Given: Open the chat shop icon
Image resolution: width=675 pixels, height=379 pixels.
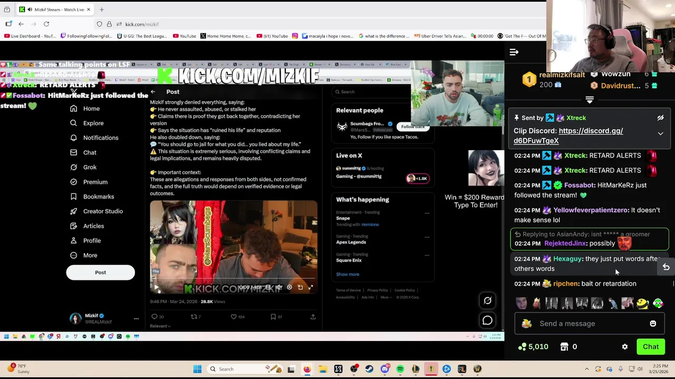Looking at the screenshot, I should point(564,347).
